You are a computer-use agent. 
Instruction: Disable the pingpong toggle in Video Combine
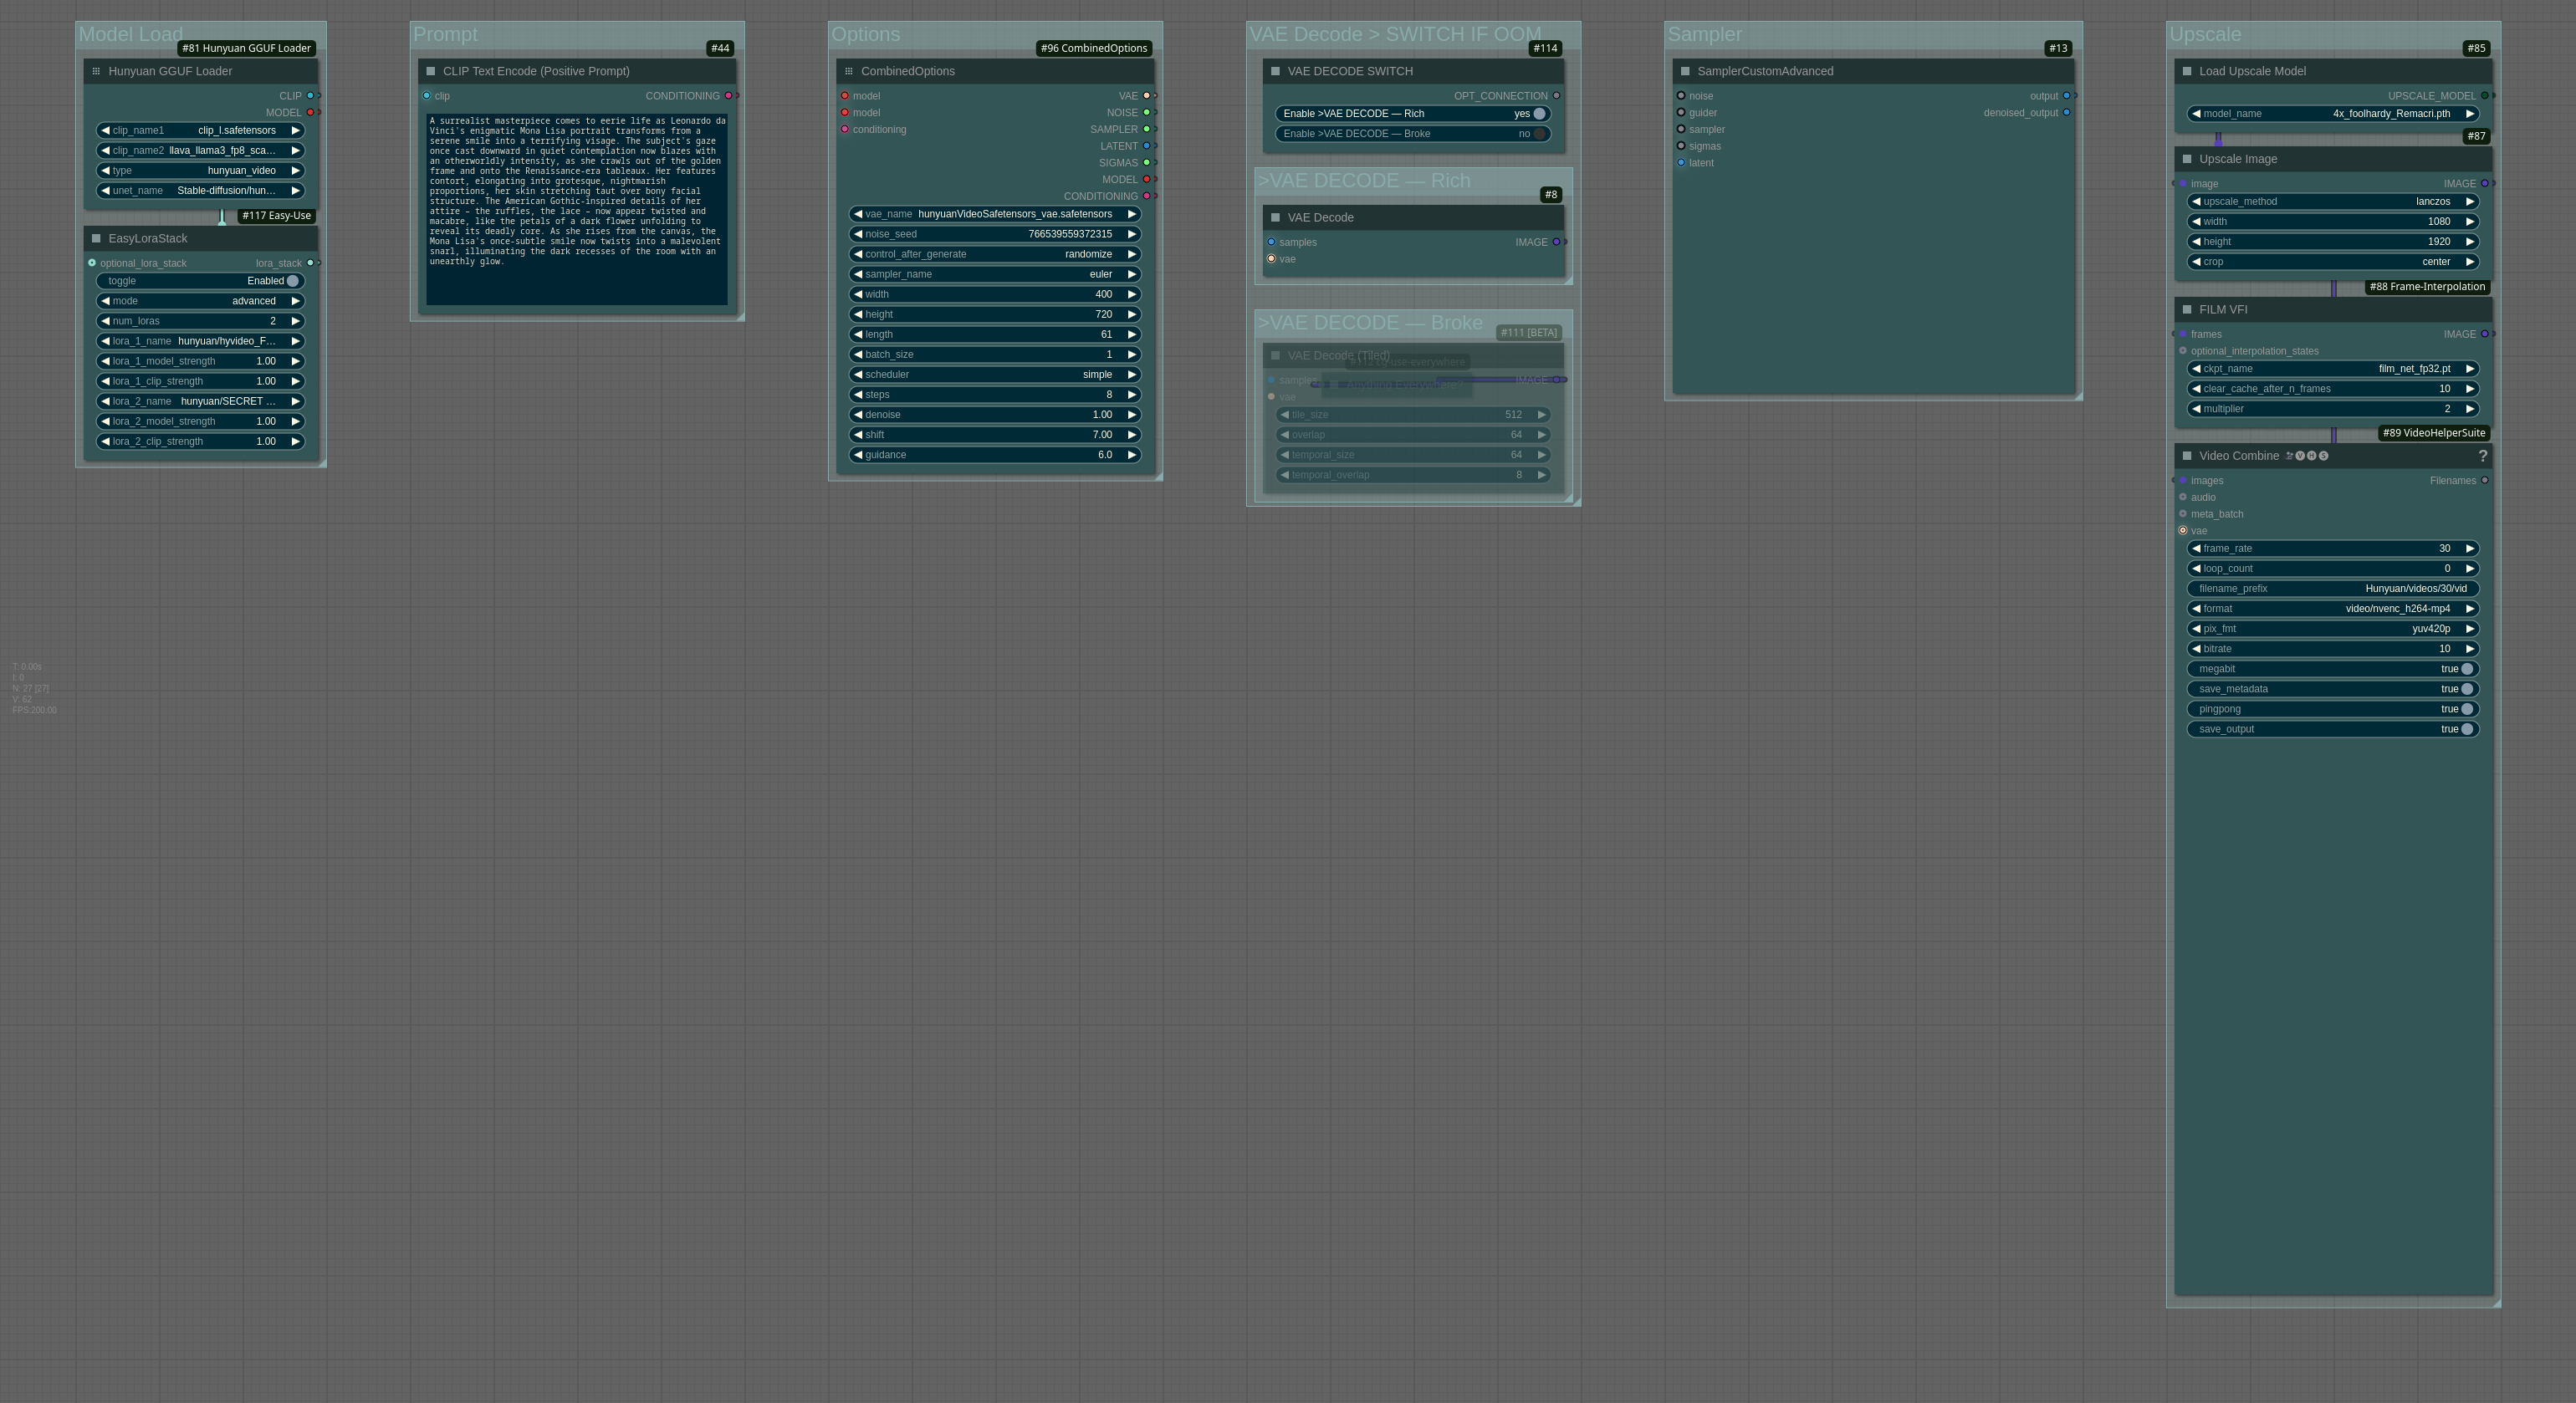2466,709
